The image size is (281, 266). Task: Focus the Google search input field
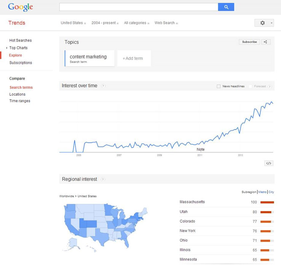(139, 7)
